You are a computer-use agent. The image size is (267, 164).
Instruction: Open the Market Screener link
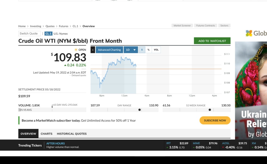point(182,26)
